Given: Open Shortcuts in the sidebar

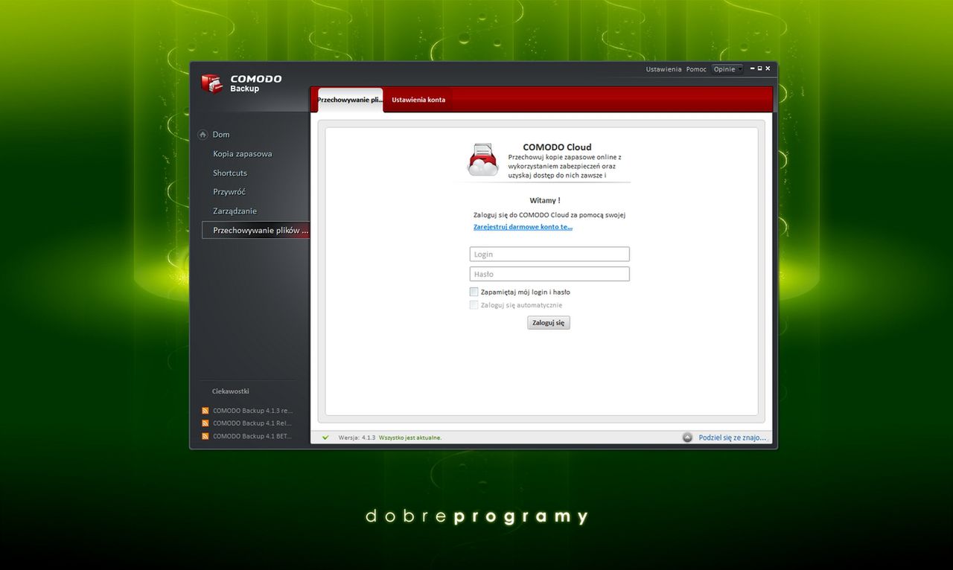Looking at the screenshot, I should pos(230,173).
